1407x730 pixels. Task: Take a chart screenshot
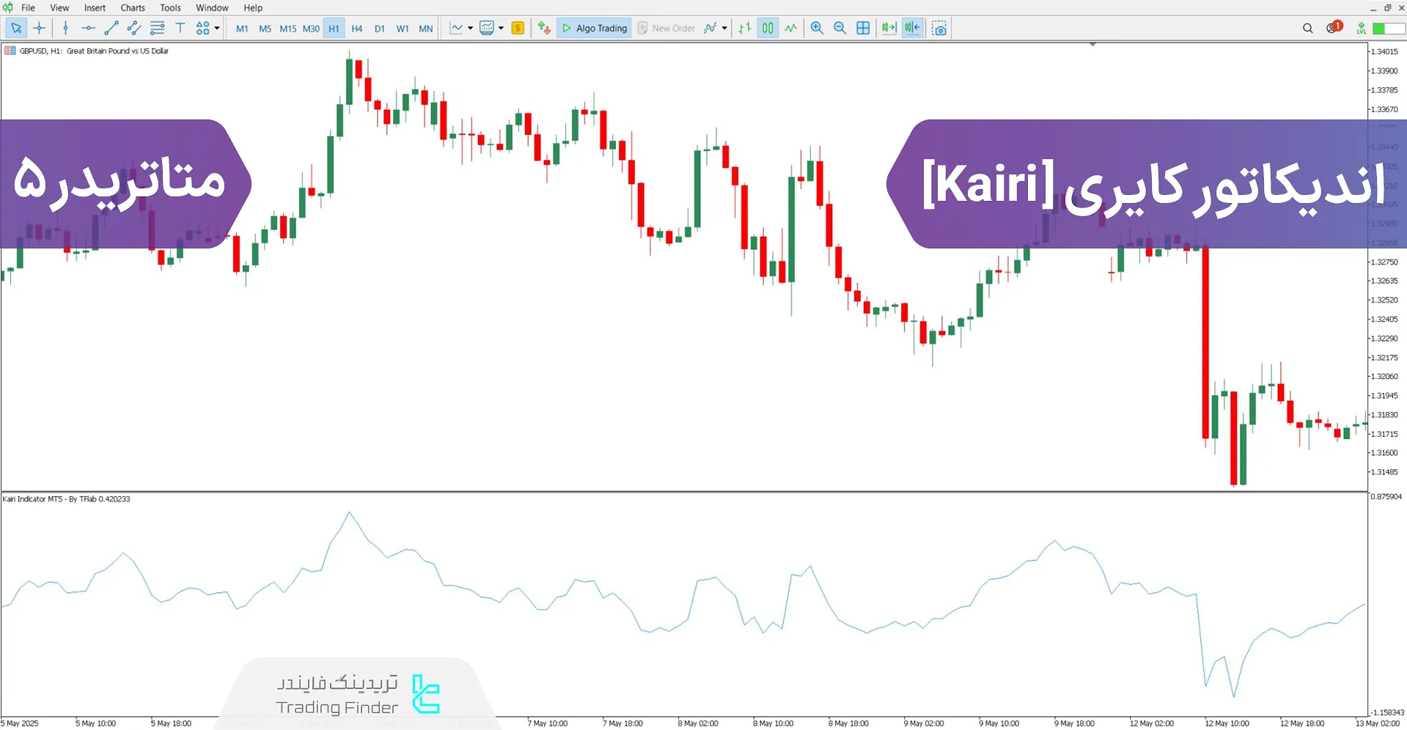[939, 28]
